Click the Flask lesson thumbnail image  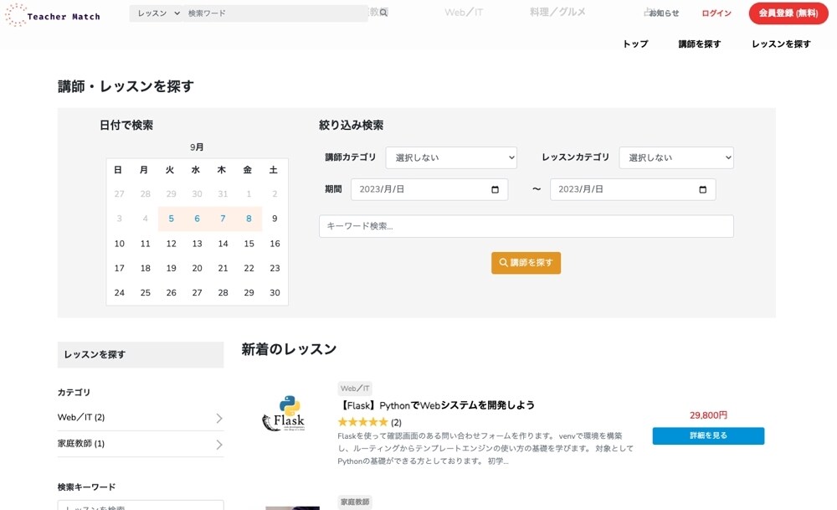pyautogui.click(x=284, y=414)
